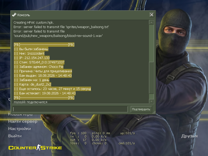Click 'Бан истекает: 19.08.2026' line

click(x=45, y=93)
